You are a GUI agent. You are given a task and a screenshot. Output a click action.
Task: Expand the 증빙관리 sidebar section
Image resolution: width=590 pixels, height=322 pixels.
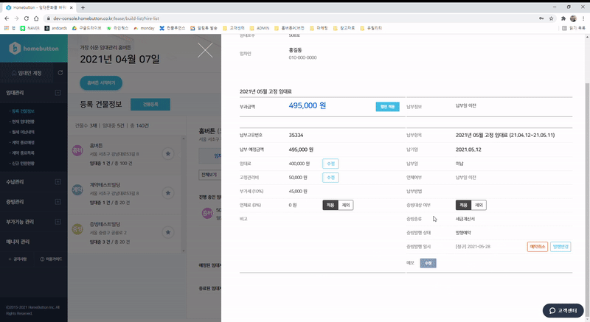[58, 202]
